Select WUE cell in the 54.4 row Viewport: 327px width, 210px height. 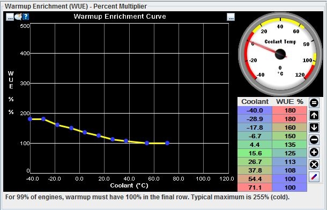pos(289,179)
